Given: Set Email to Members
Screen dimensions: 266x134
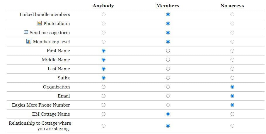Looking at the screenshot, I should pyautogui.click(x=168, y=96).
